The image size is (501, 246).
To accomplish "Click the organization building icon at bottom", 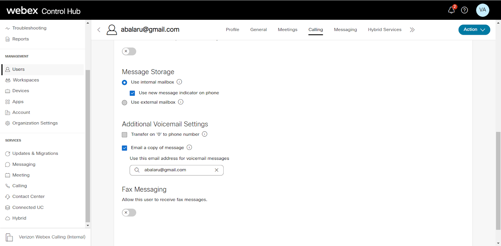I will pos(9,237).
